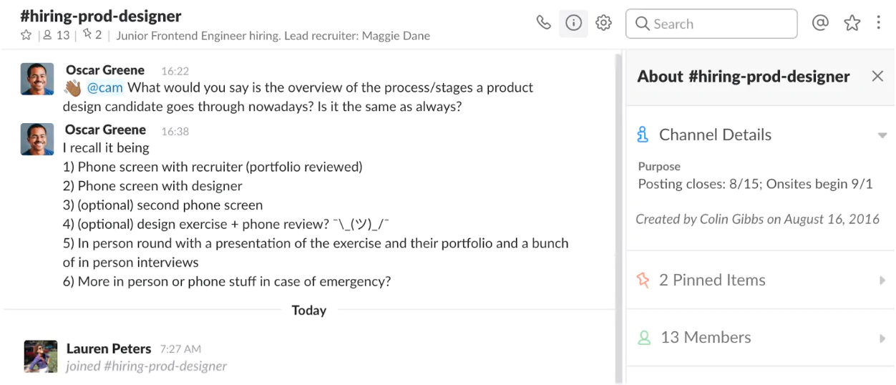Open Lauren Peters' profile picture
The height and width of the screenshot is (385, 896).
[41, 356]
